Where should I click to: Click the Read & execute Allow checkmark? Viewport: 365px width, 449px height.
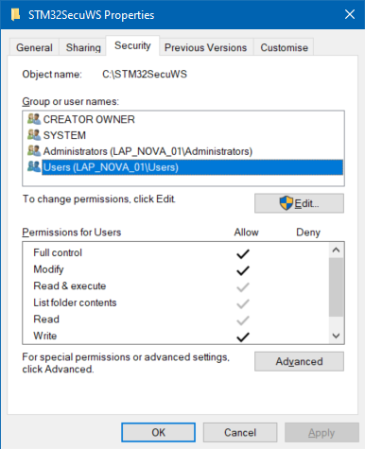click(x=243, y=287)
